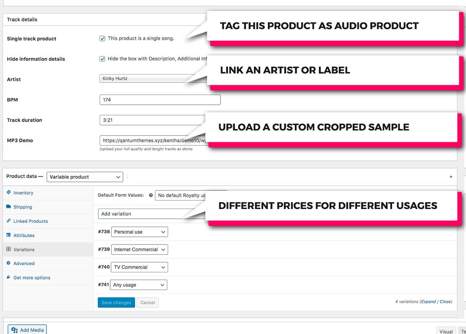The width and height of the screenshot is (466, 334).
Task: Click the Attributes table icon
Action: click(8, 235)
